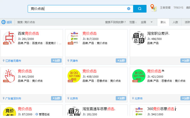Open 360竞价恶意点击 group avatar

pos(139,111)
